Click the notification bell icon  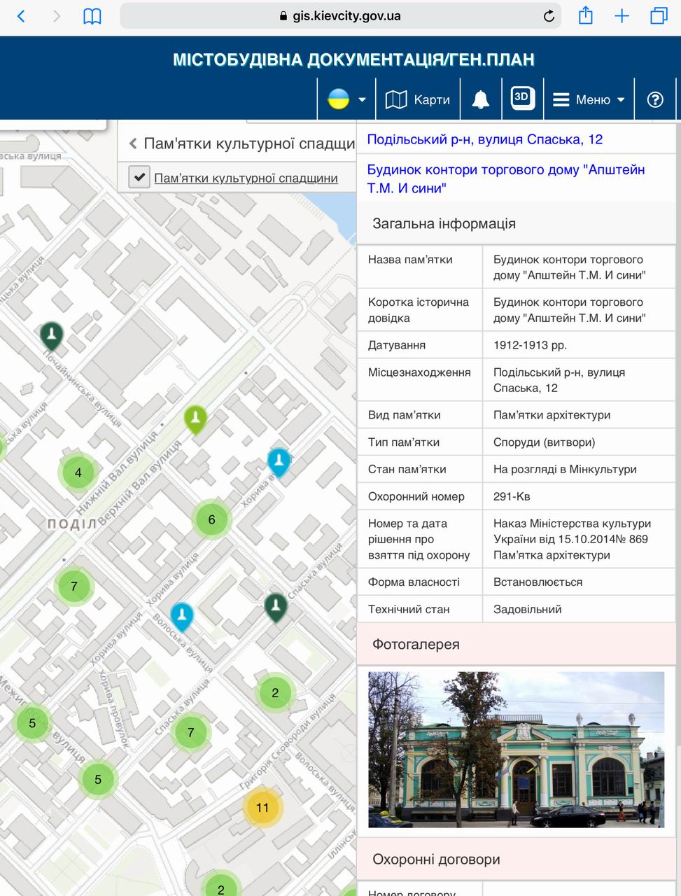(x=480, y=99)
